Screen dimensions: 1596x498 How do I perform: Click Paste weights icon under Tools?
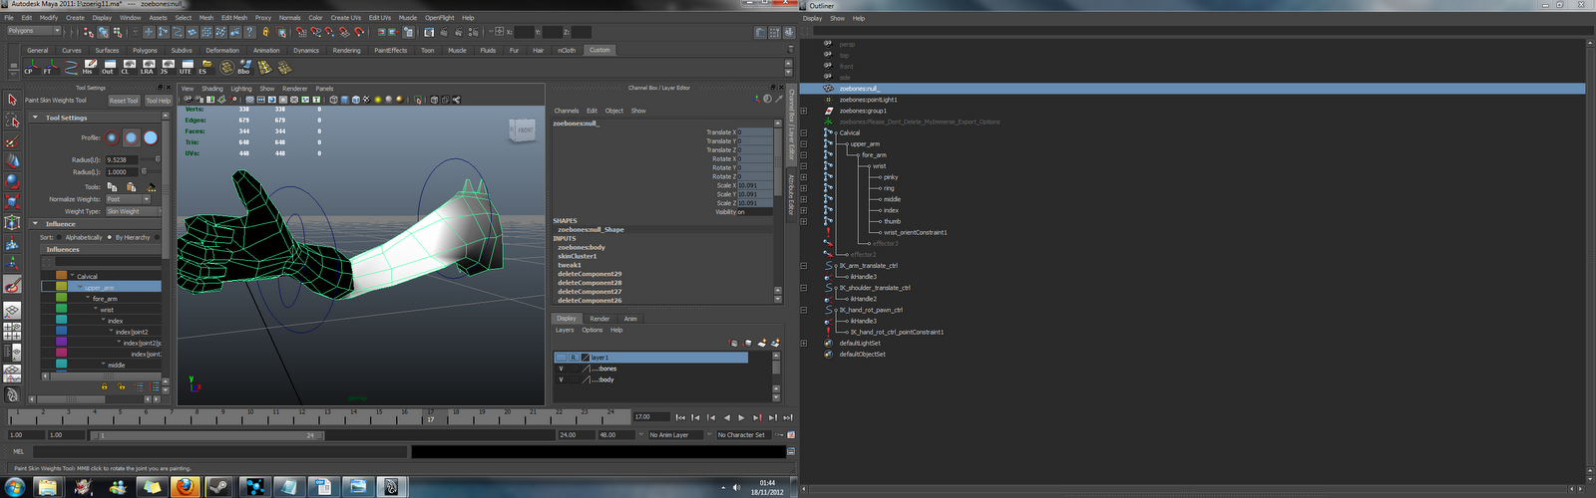pyautogui.click(x=131, y=186)
